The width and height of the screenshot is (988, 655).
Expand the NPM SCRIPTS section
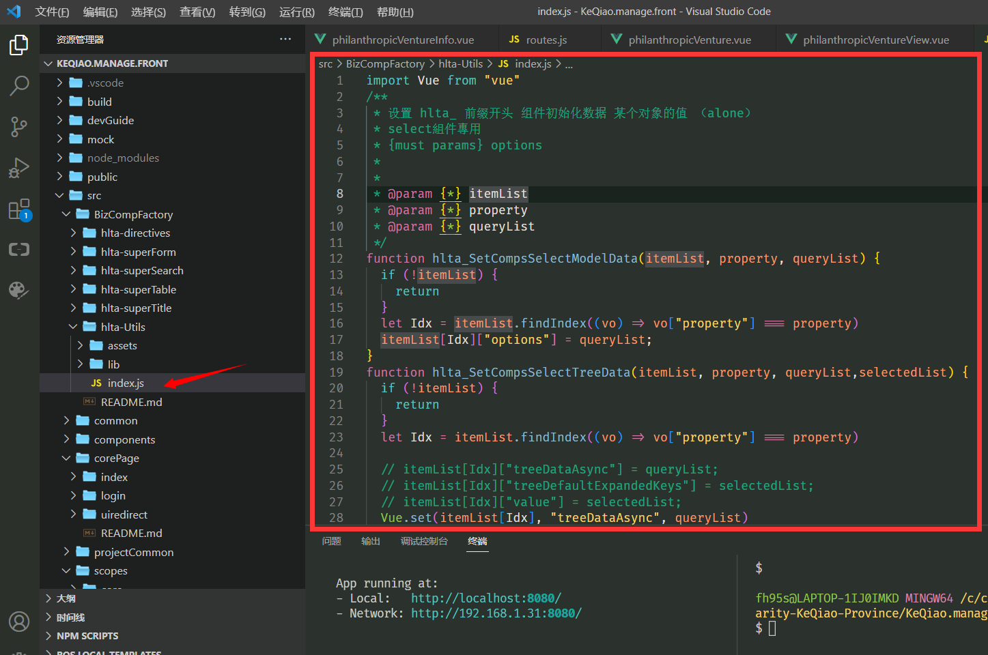(x=87, y=636)
